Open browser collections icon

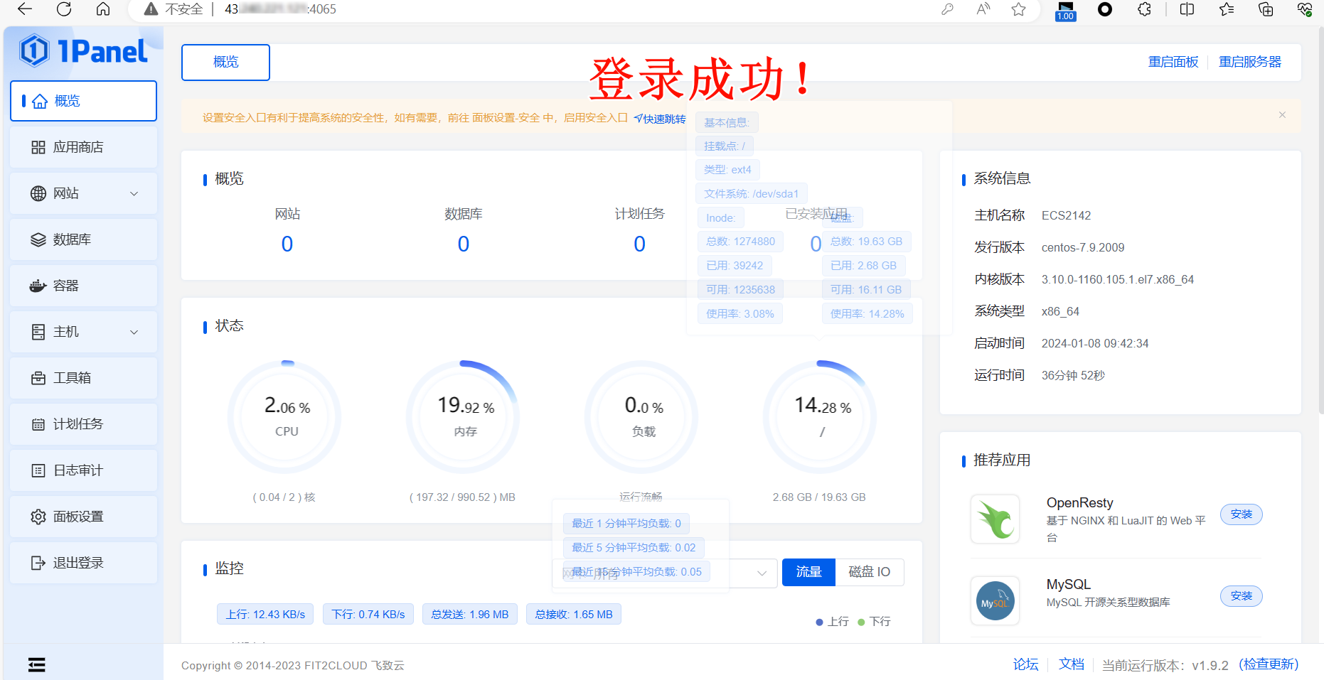pos(1266,9)
